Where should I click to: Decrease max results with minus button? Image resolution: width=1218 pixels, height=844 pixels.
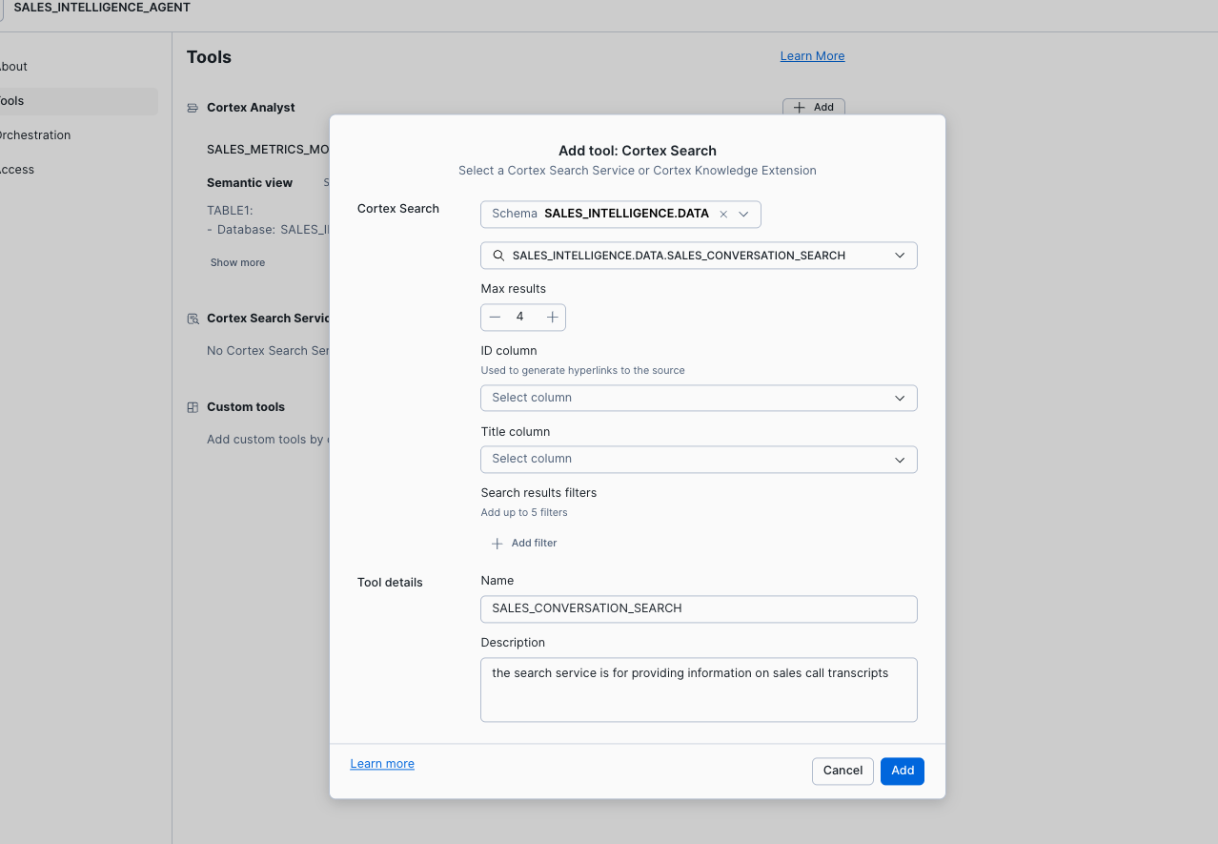pyautogui.click(x=495, y=317)
